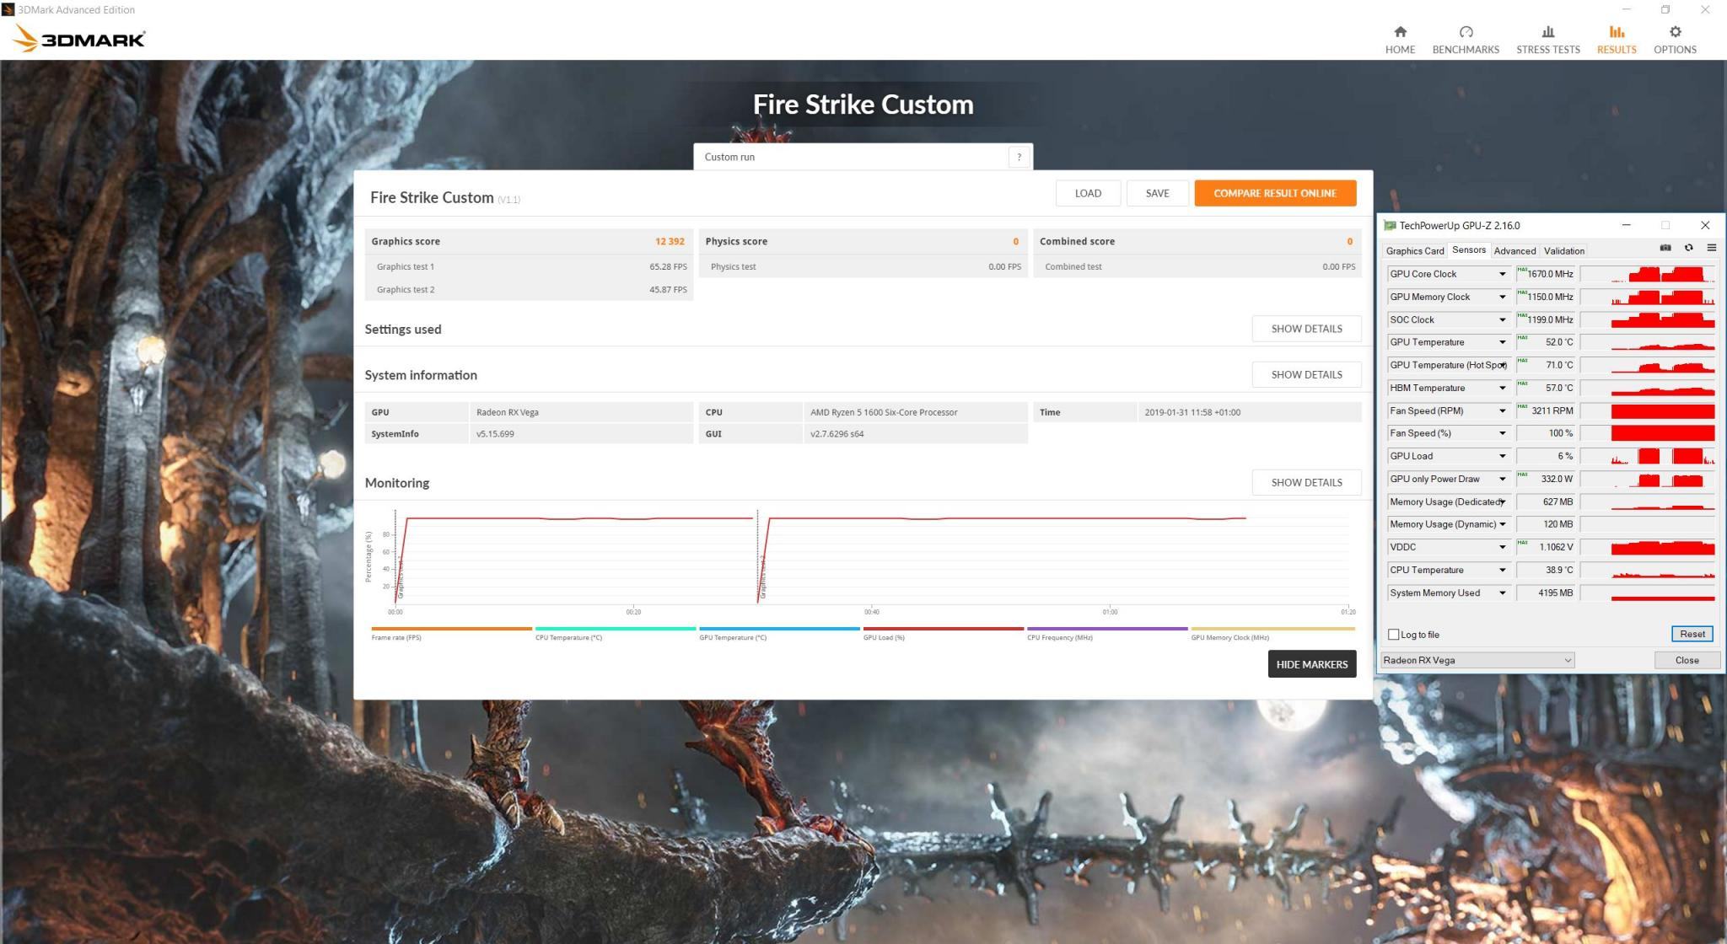1727x944 pixels.
Task: Select the Frame rate (FPS) legend bar
Action: (451, 629)
